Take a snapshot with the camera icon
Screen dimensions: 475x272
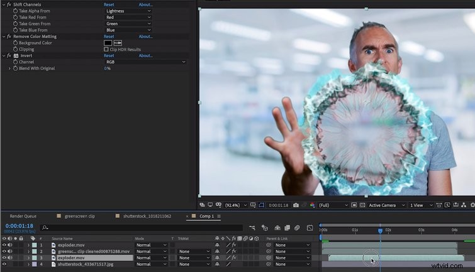tap(296, 205)
